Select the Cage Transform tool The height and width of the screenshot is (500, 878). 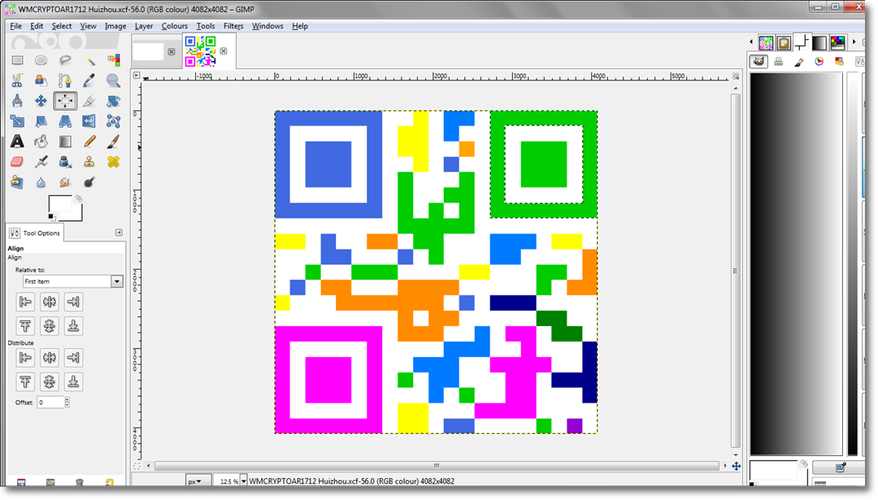pyautogui.click(x=113, y=121)
